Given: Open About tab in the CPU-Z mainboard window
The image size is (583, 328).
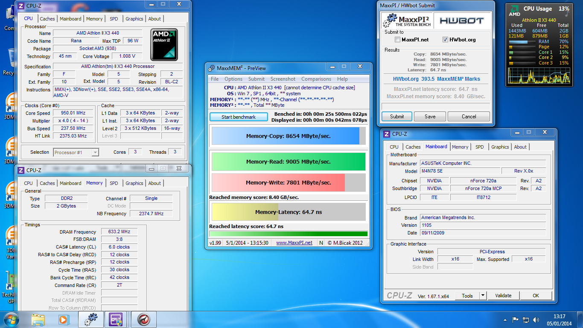Looking at the screenshot, I should click(520, 147).
